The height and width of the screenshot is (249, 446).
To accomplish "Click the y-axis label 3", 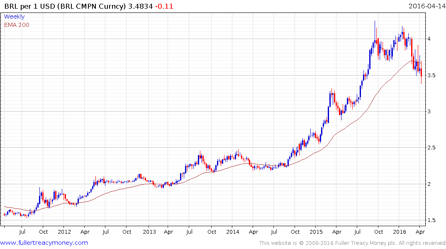I will [429, 111].
